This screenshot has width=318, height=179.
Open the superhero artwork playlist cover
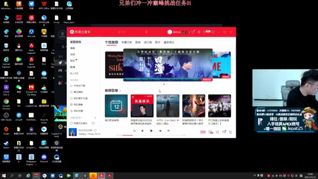(194, 106)
